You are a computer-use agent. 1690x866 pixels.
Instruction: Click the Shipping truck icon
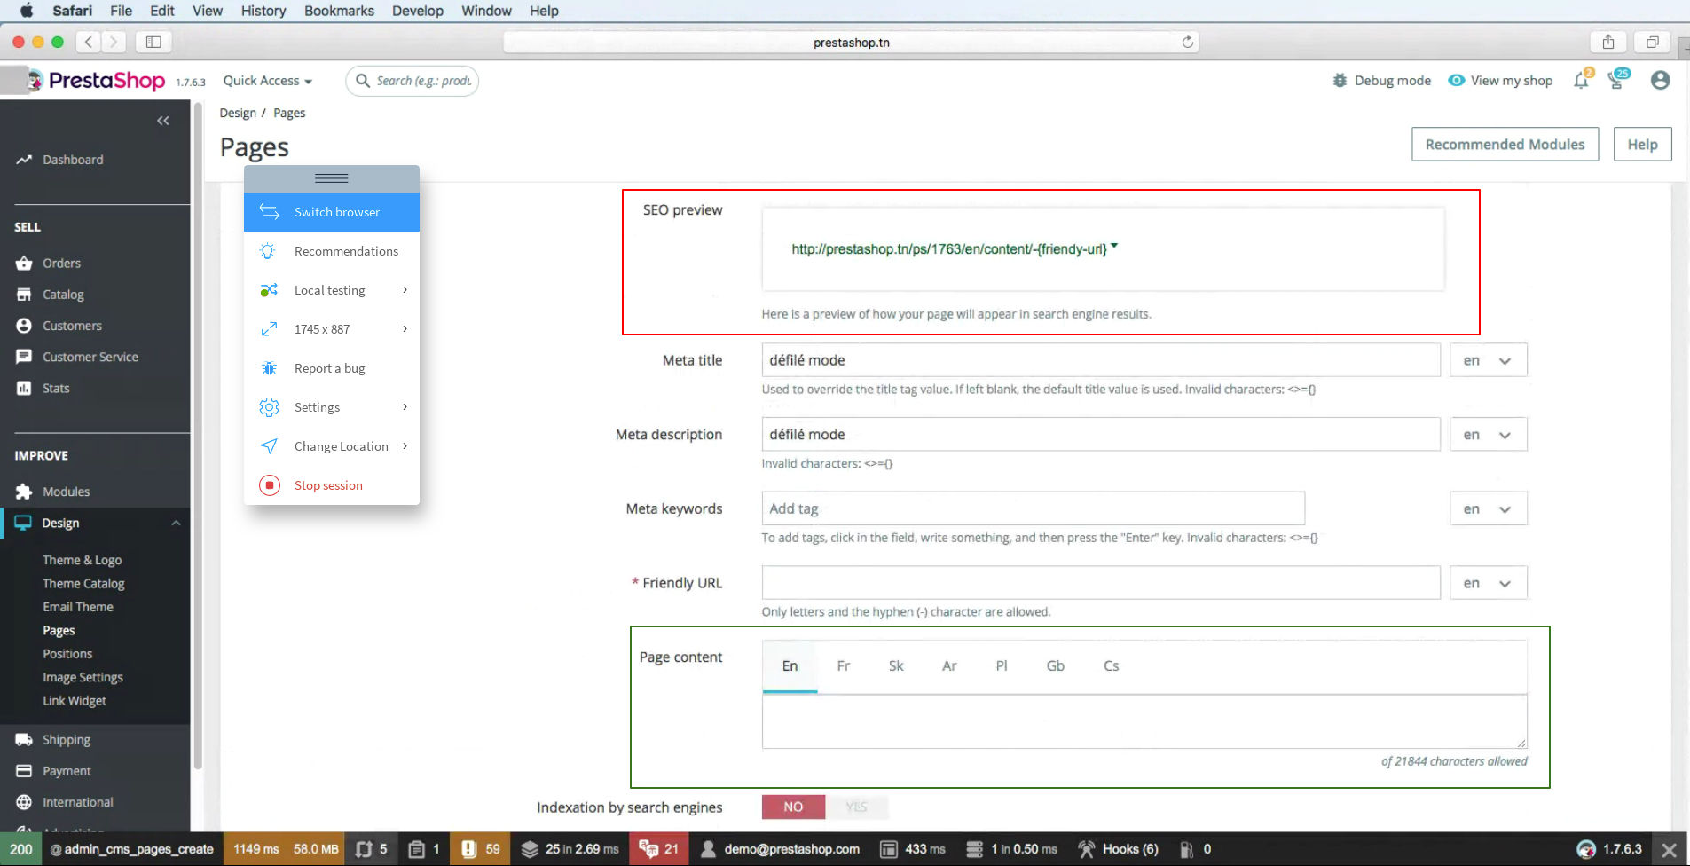coord(24,740)
